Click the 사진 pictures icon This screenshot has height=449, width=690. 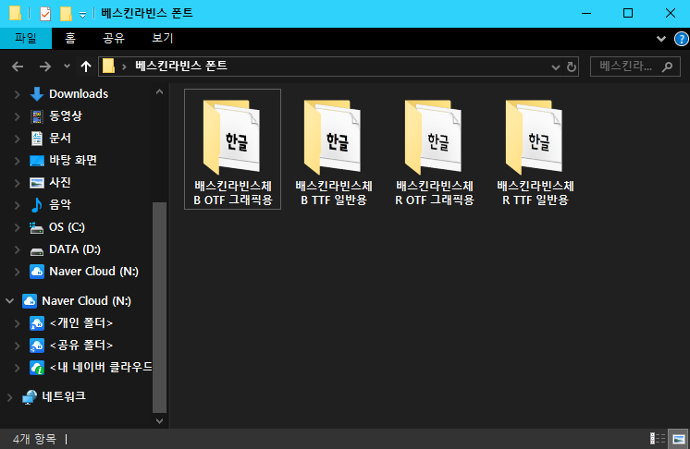click(x=37, y=182)
